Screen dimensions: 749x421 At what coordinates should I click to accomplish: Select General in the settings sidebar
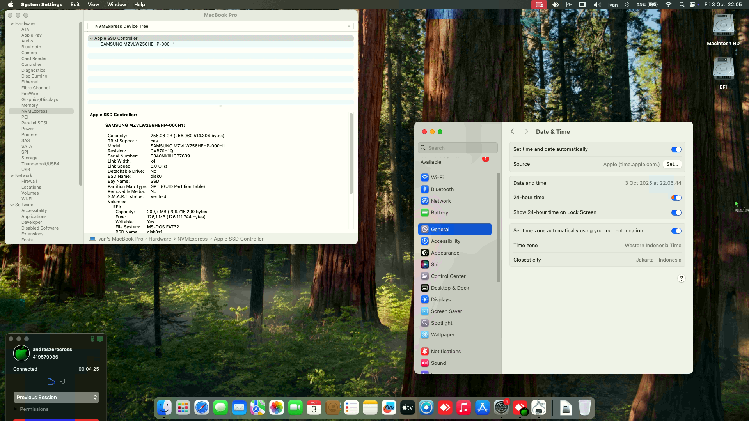454,229
